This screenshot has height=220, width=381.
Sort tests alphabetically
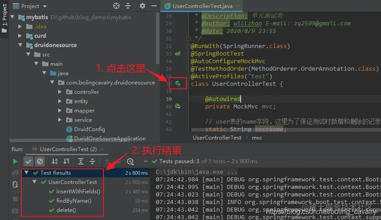(x=55, y=161)
